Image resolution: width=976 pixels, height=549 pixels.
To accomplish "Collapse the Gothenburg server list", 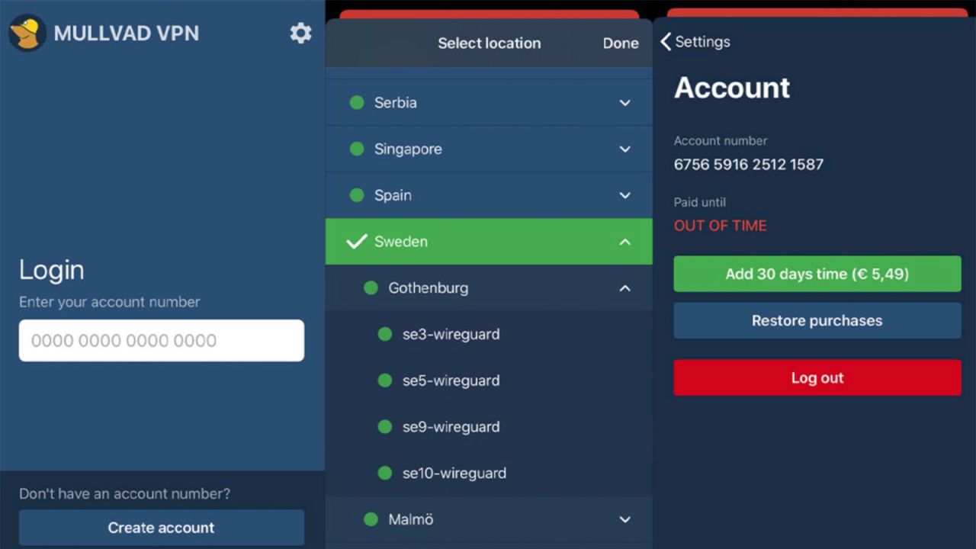I will [624, 288].
